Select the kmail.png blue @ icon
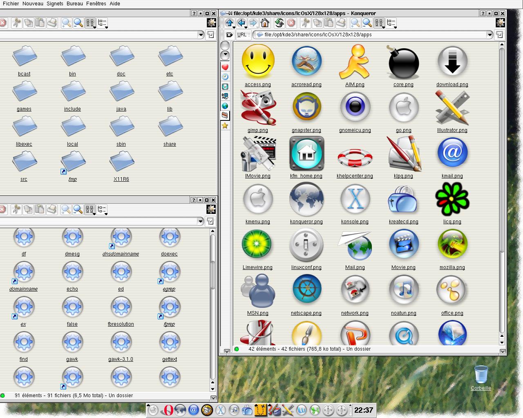Image resolution: width=523 pixels, height=418 pixels. tap(452, 153)
